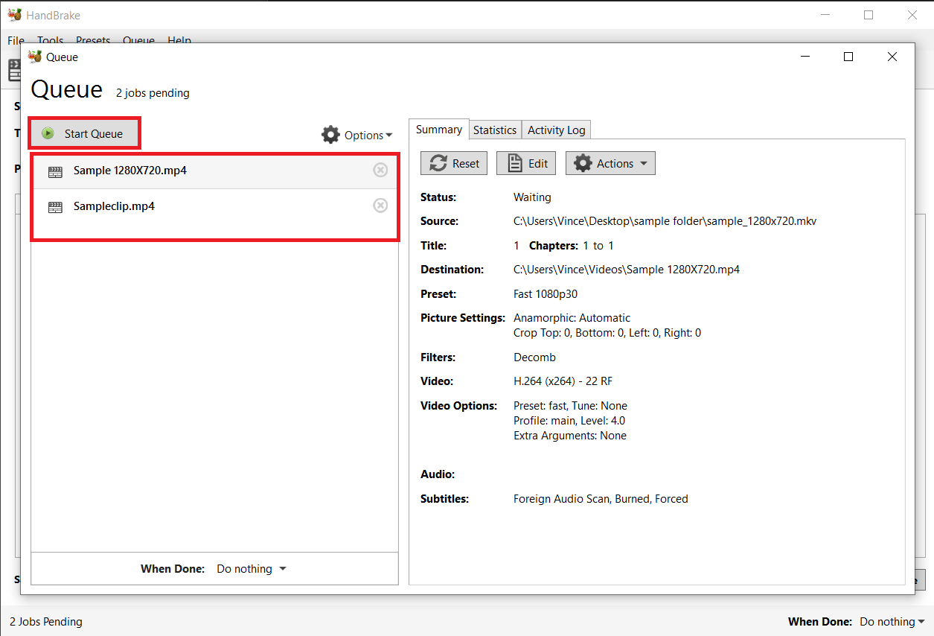
Task: Click the HandBrake pineapple logo in Queue titlebar
Action: (x=35, y=56)
